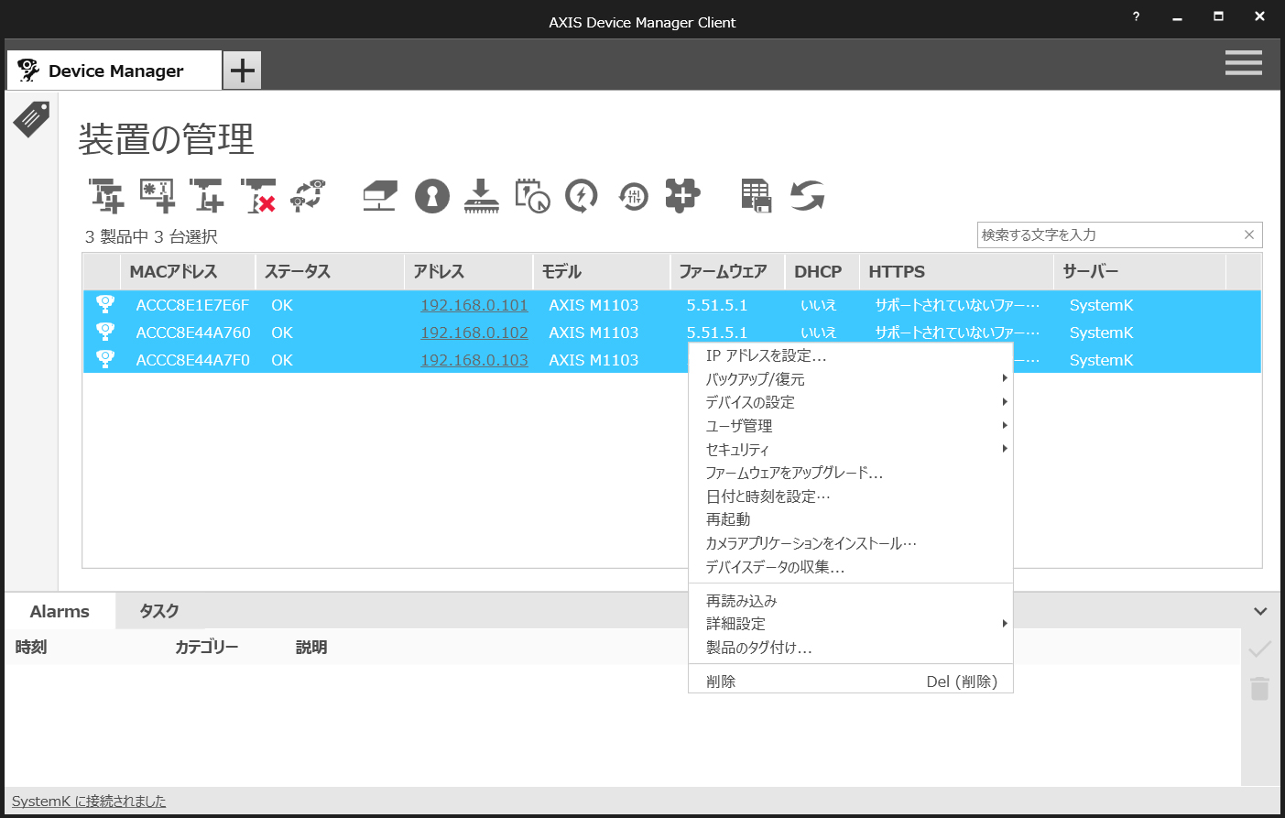Click the 説明 column header in Alarms

(x=311, y=647)
